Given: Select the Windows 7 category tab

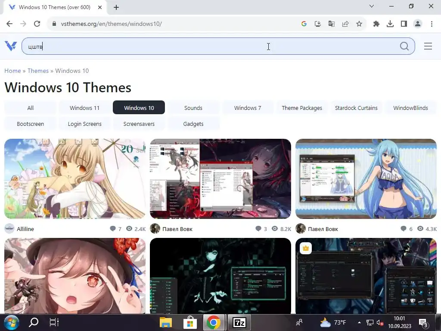Looking at the screenshot, I should [x=248, y=108].
